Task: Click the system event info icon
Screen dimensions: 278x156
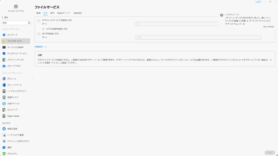Action: pos(222,15)
